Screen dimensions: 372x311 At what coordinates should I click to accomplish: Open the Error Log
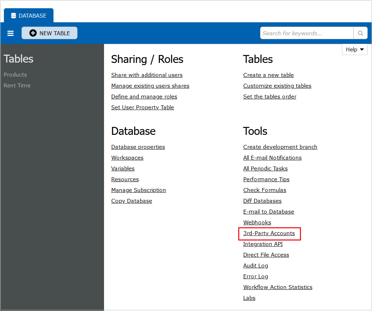point(255,276)
